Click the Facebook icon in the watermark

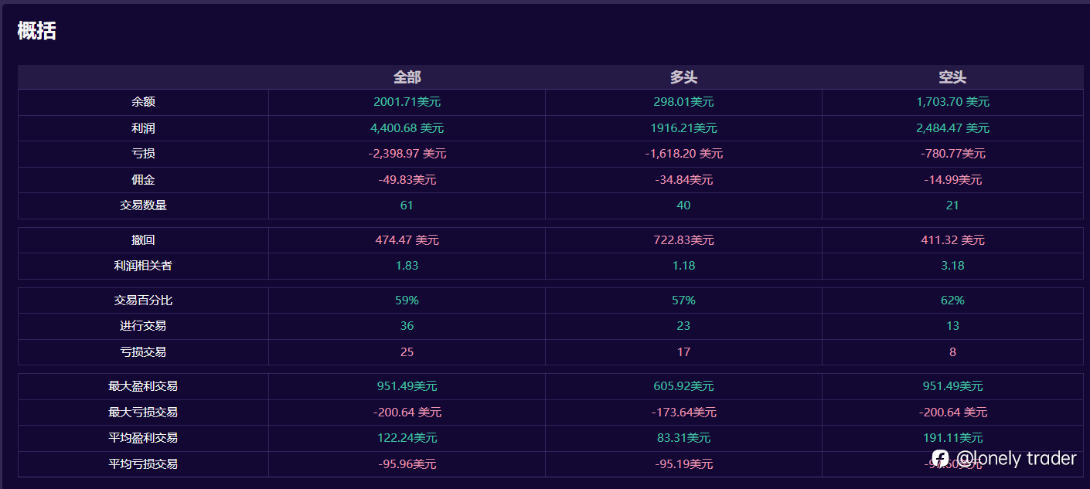coord(940,459)
